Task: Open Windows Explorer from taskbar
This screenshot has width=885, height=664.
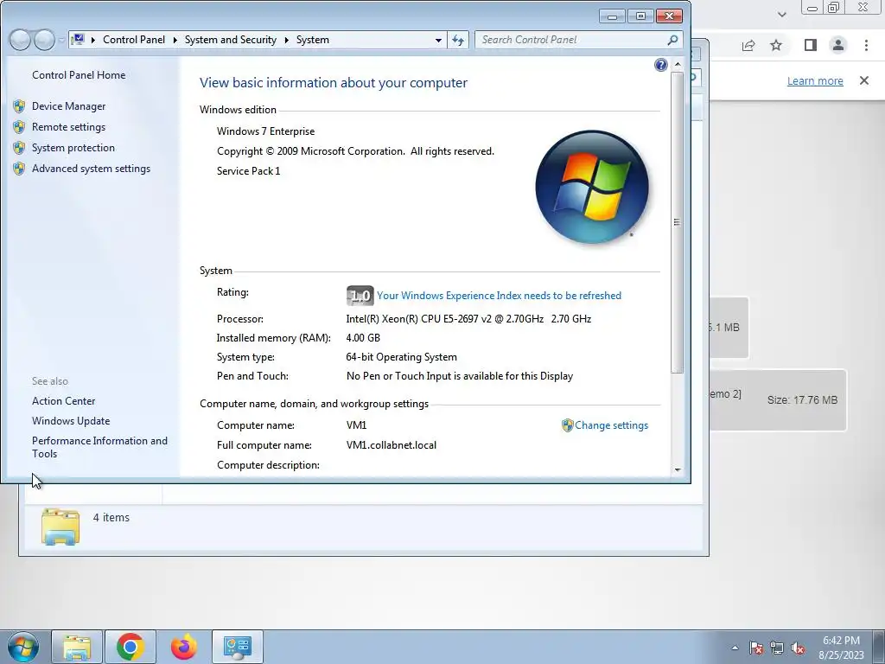Action: 77,647
